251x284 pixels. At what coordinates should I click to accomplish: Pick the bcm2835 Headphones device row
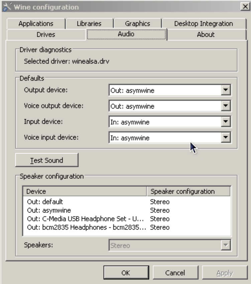coord(85,228)
